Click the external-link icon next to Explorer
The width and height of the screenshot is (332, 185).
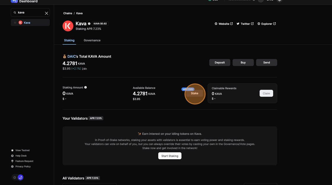pyautogui.click(x=274, y=24)
